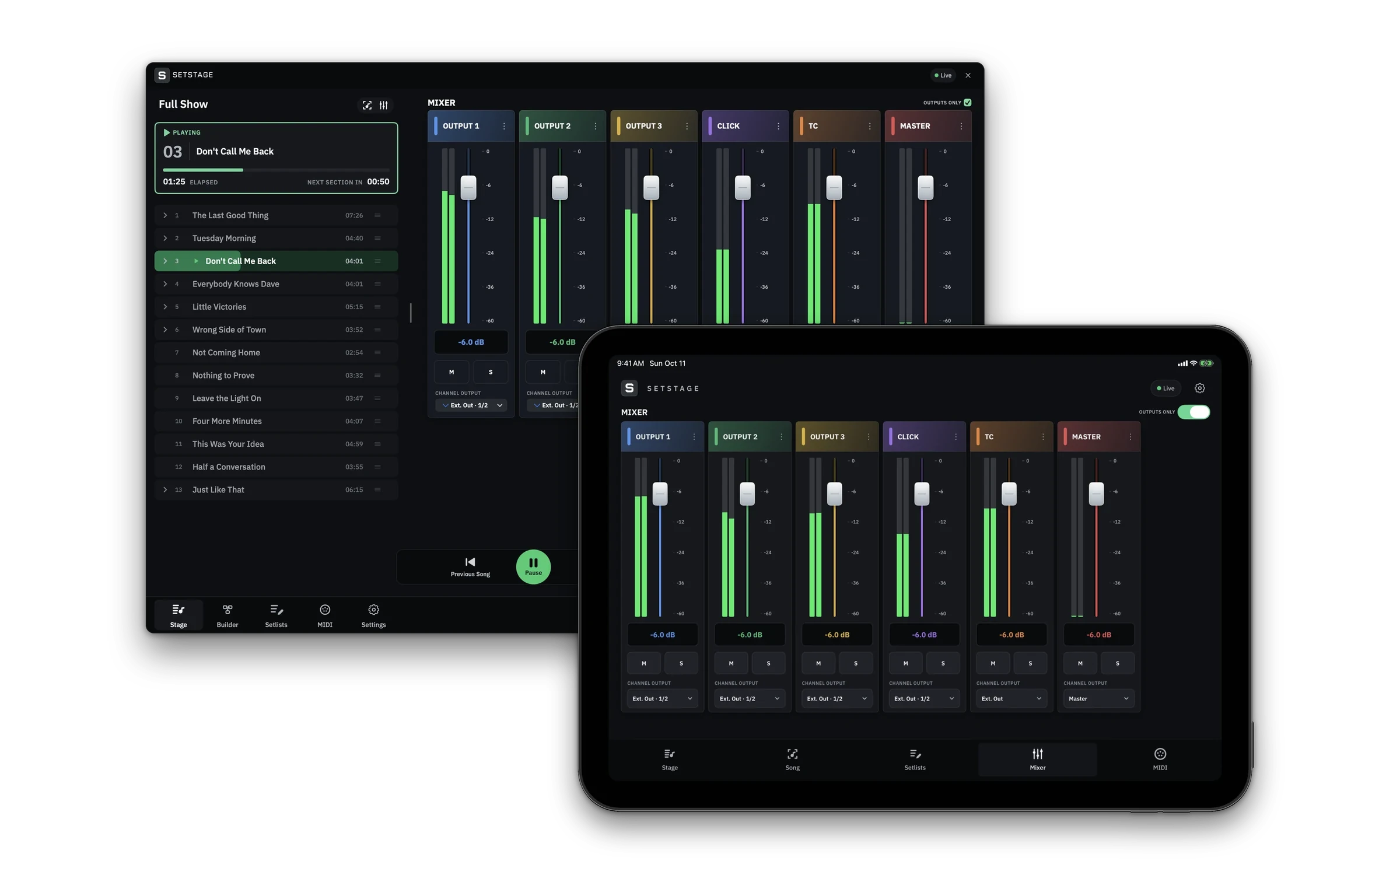Viewport: 1400px width, 875px height.
Task: Open MASTER channel options in desktop mixer
Action: pyautogui.click(x=961, y=126)
